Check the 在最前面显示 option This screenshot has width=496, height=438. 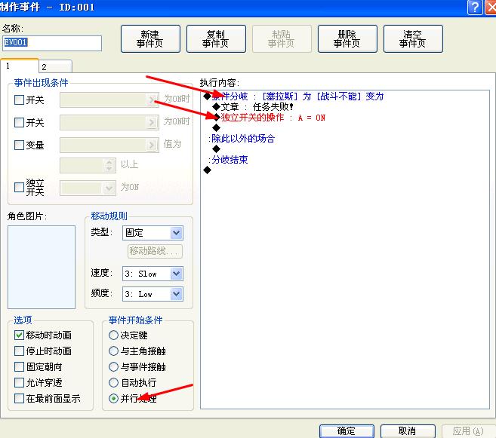20,399
